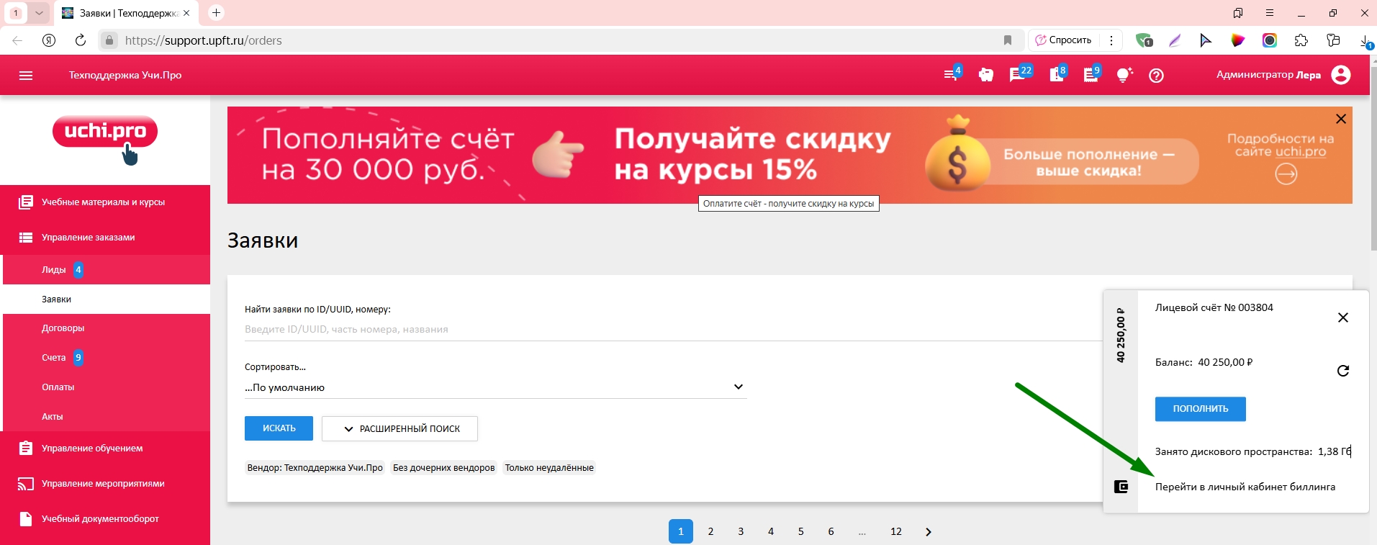
Task: Click the browser back arrow
Action: [x=17, y=40]
